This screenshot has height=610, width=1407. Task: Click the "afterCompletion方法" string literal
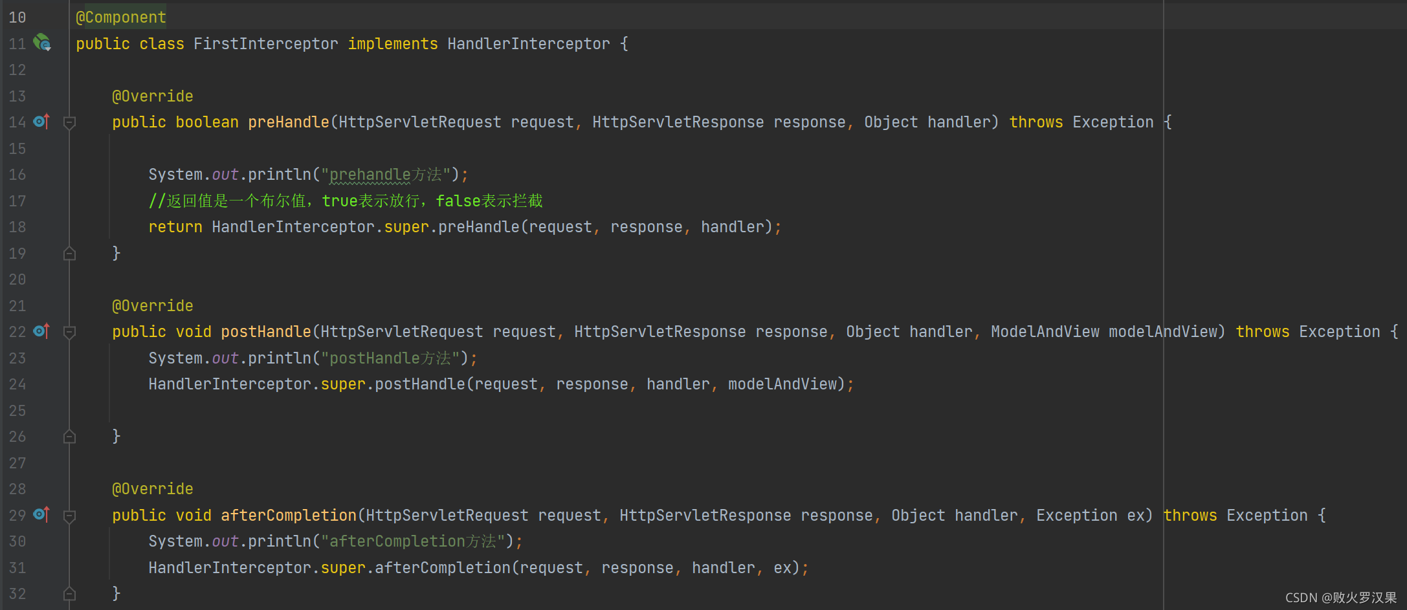[x=413, y=541]
